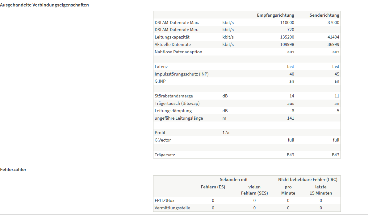Select the 'Impulsstörungsschutz (INP)' label
This screenshot has height=218, width=368.
(x=182, y=74)
